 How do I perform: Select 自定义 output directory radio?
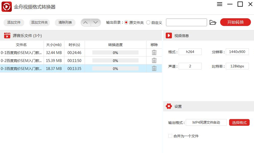click(x=148, y=22)
